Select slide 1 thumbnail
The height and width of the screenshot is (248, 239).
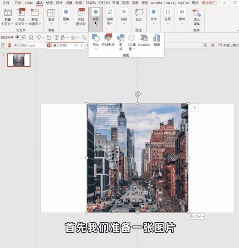pos(19,60)
